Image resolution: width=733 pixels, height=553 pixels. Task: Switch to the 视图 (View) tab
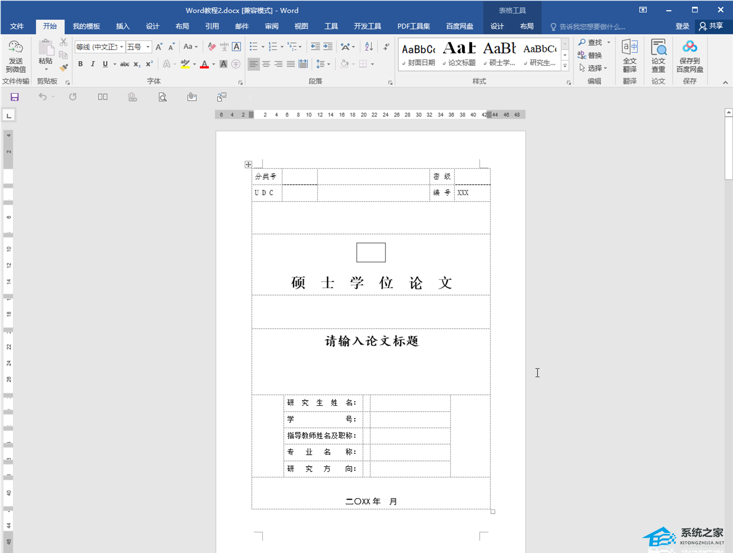301,26
